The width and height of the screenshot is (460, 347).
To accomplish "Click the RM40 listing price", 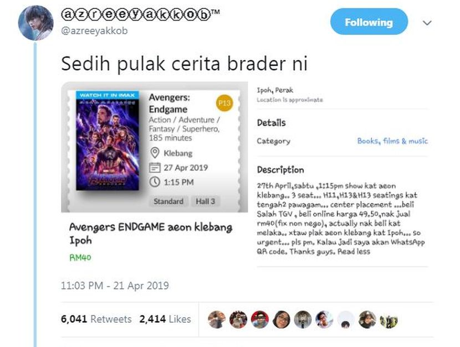I will [x=80, y=257].
